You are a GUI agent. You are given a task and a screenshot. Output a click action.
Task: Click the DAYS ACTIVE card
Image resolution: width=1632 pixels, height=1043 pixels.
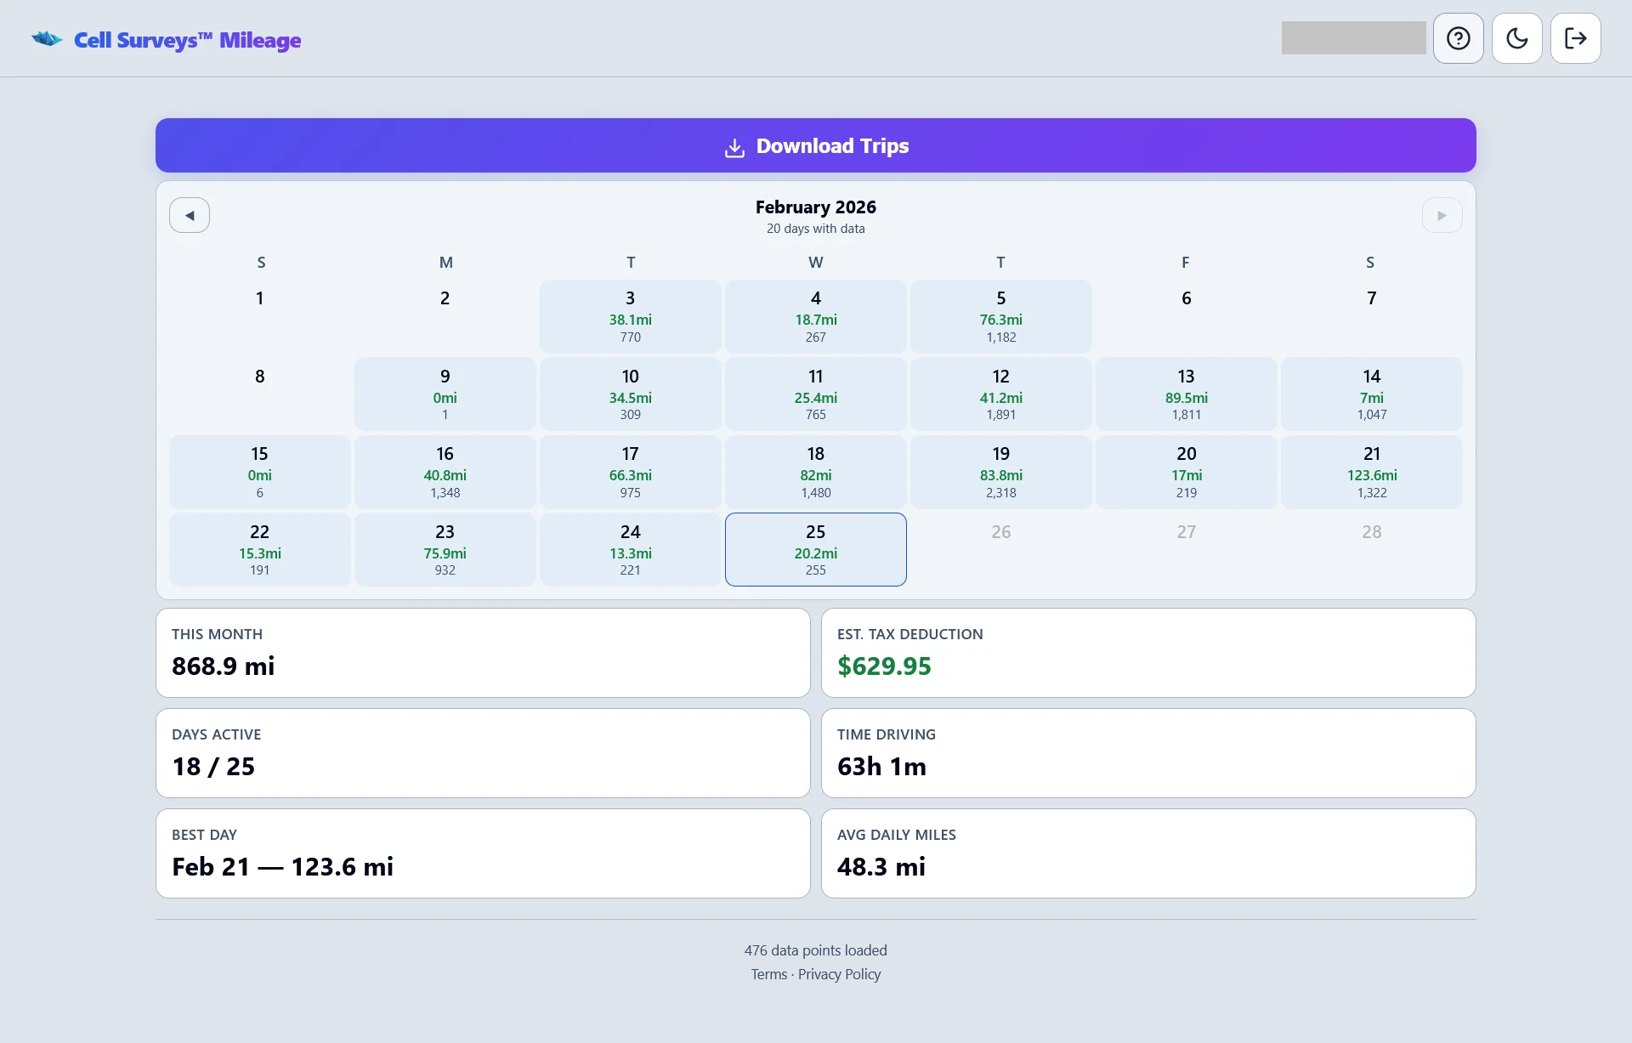483,753
